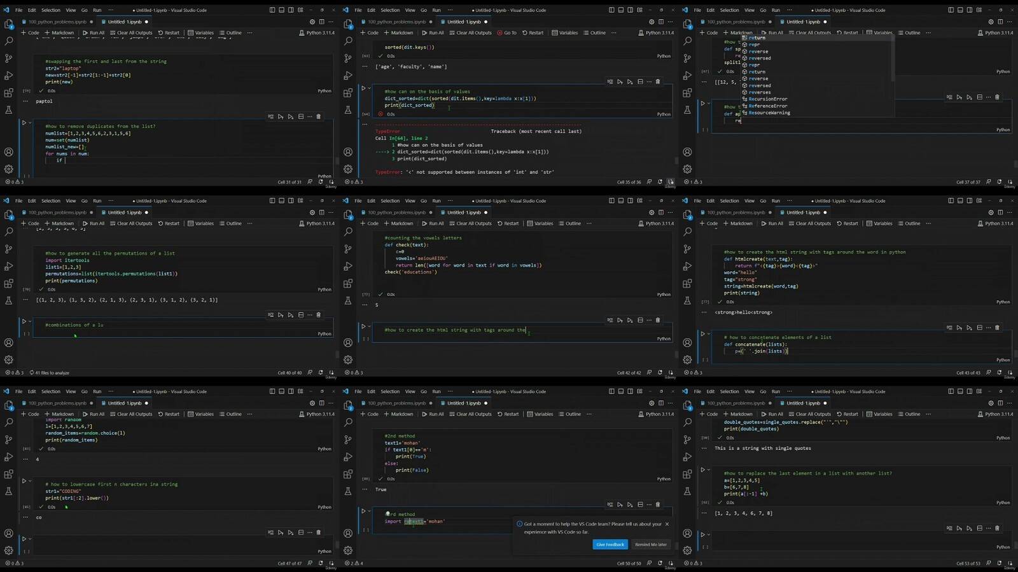Toggle Variables view in the 'Cell 42 of 42' window
The image size is (1018, 572).
point(540,223)
